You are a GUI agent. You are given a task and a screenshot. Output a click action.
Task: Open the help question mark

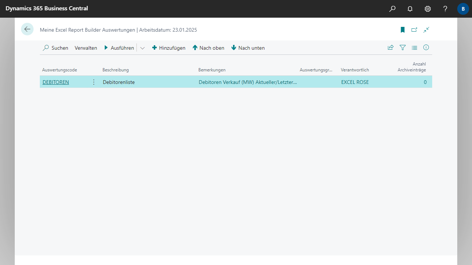(x=445, y=9)
